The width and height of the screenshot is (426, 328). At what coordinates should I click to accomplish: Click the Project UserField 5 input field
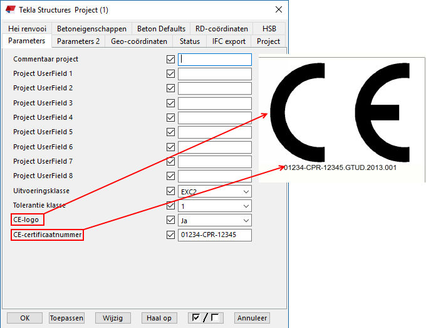215,132
